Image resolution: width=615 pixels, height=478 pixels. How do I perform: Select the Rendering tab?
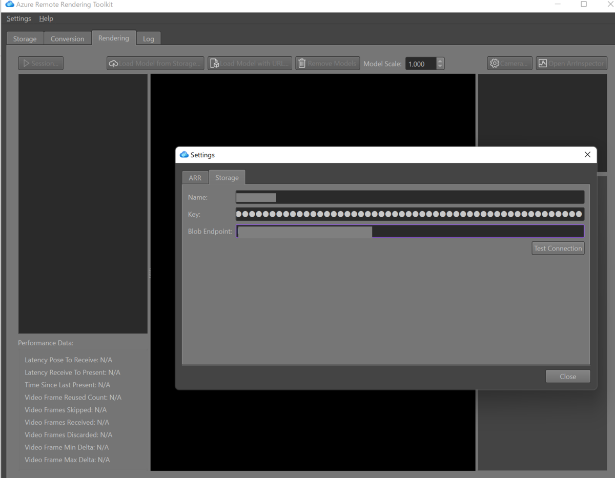point(114,38)
